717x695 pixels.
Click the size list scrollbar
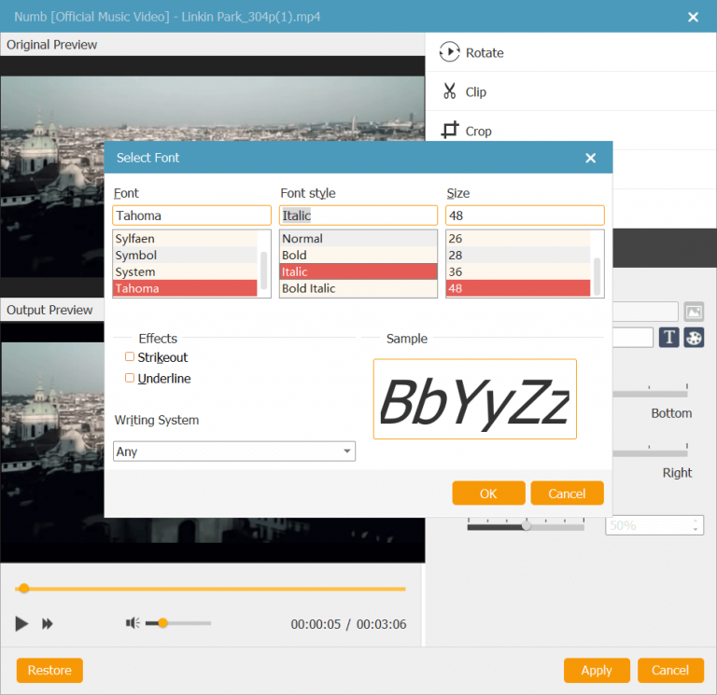click(x=597, y=277)
